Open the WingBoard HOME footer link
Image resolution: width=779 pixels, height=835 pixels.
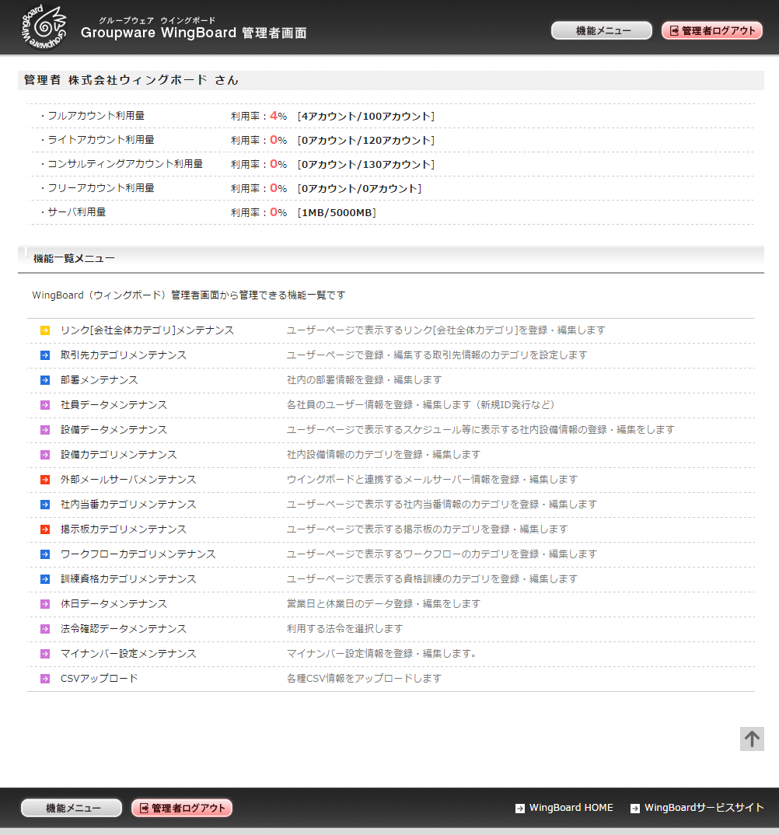coord(571,808)
